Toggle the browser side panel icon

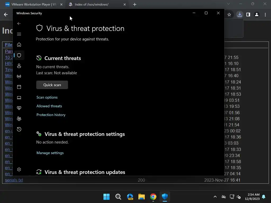[x=248, y=15]
